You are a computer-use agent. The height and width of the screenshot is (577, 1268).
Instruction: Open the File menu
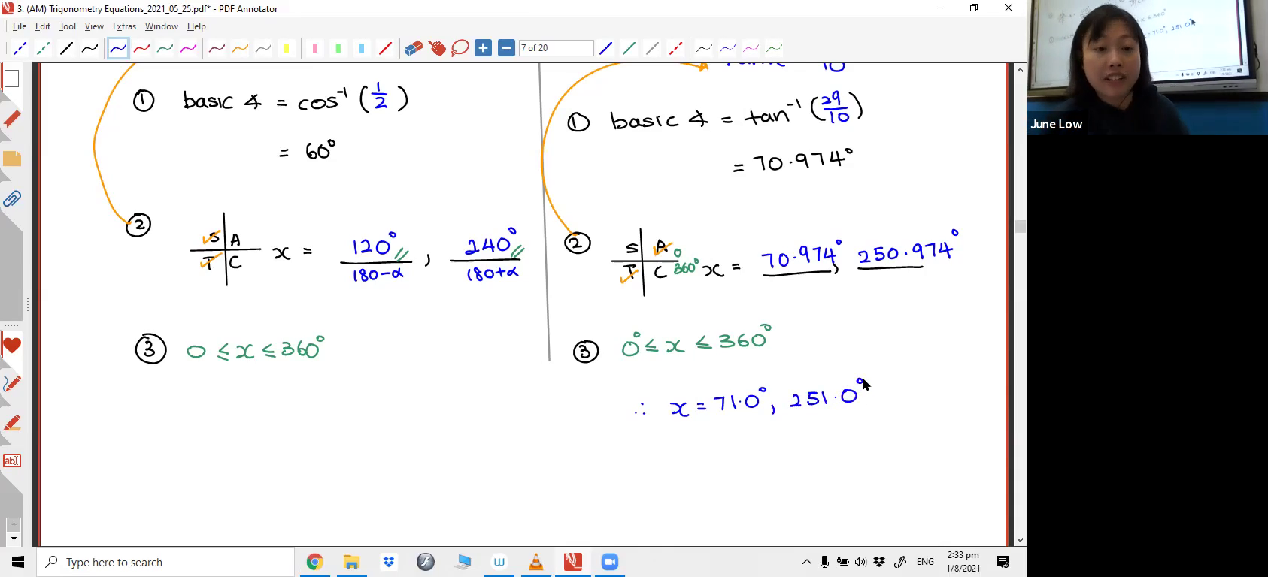pyautogui.click(x=20, y=26)
